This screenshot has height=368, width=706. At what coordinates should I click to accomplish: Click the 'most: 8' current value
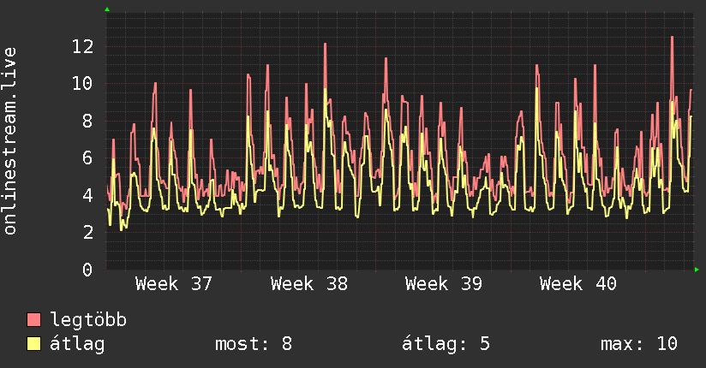point(254,344)
